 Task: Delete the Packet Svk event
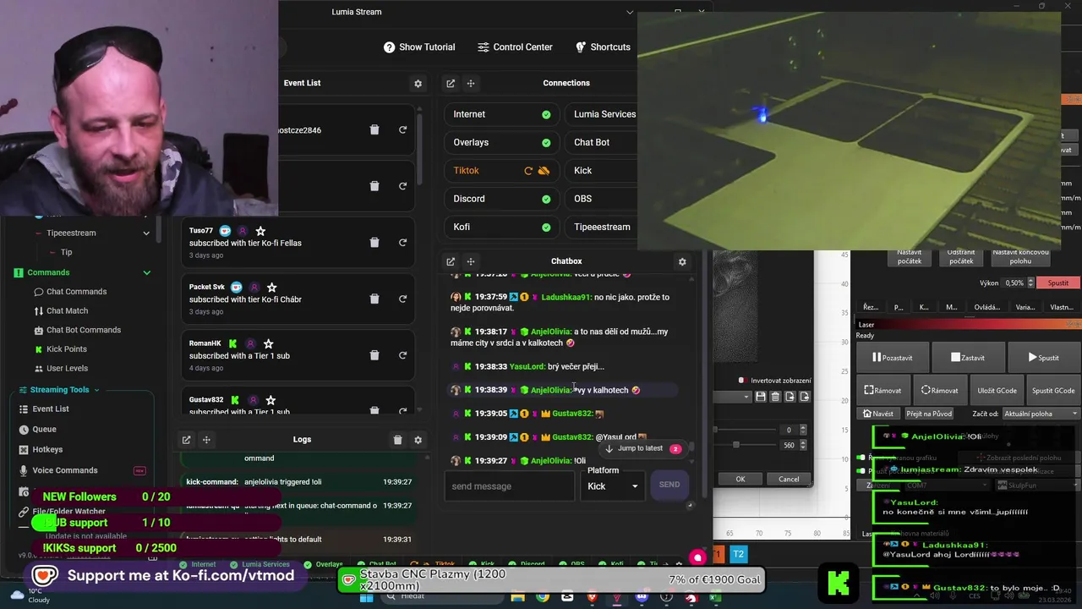click(x=374, y=299)
